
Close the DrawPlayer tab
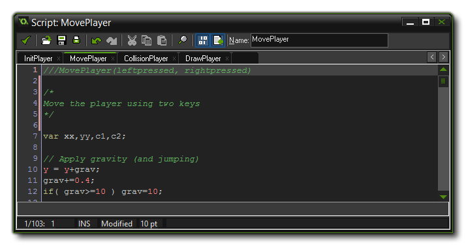pyautogui.click(x=227, y=59)
